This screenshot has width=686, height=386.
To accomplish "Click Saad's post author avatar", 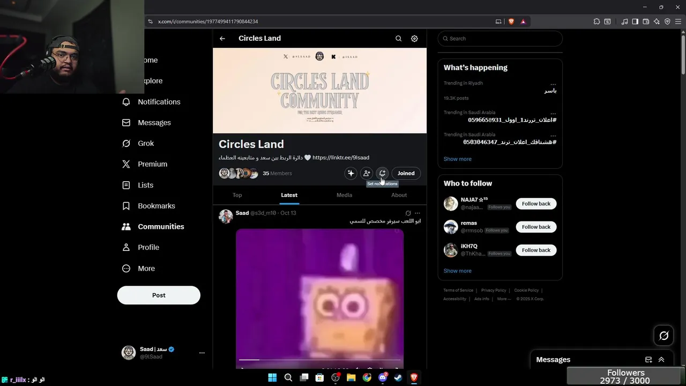I will coord(226,217).
